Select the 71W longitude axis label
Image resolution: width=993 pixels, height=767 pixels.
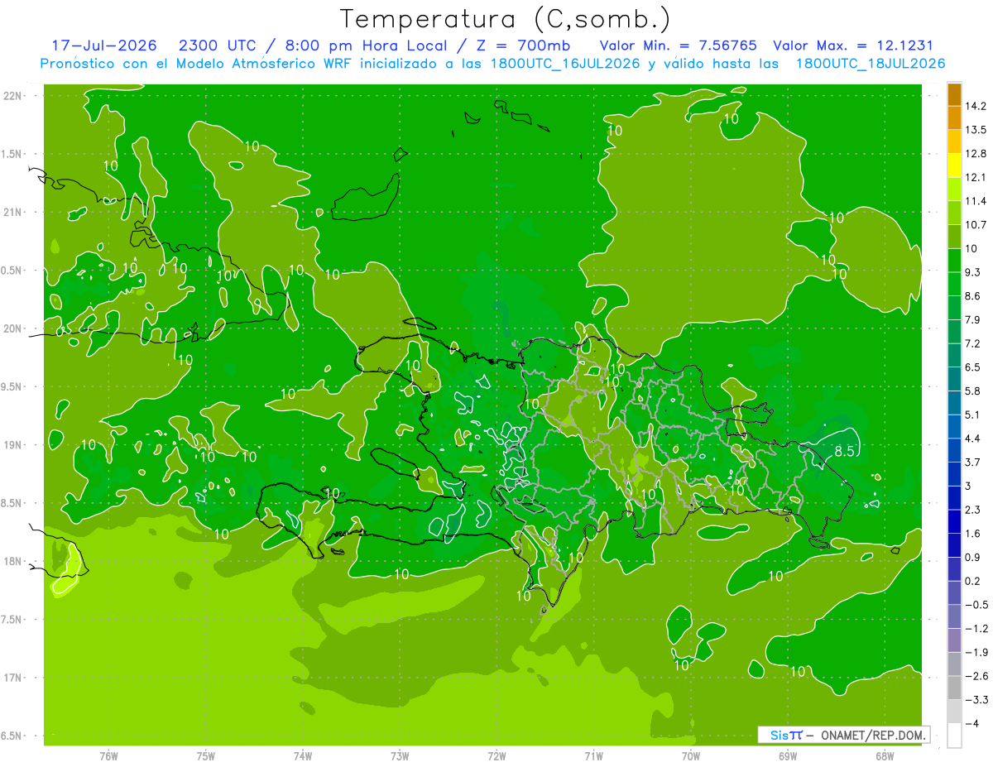593,755
